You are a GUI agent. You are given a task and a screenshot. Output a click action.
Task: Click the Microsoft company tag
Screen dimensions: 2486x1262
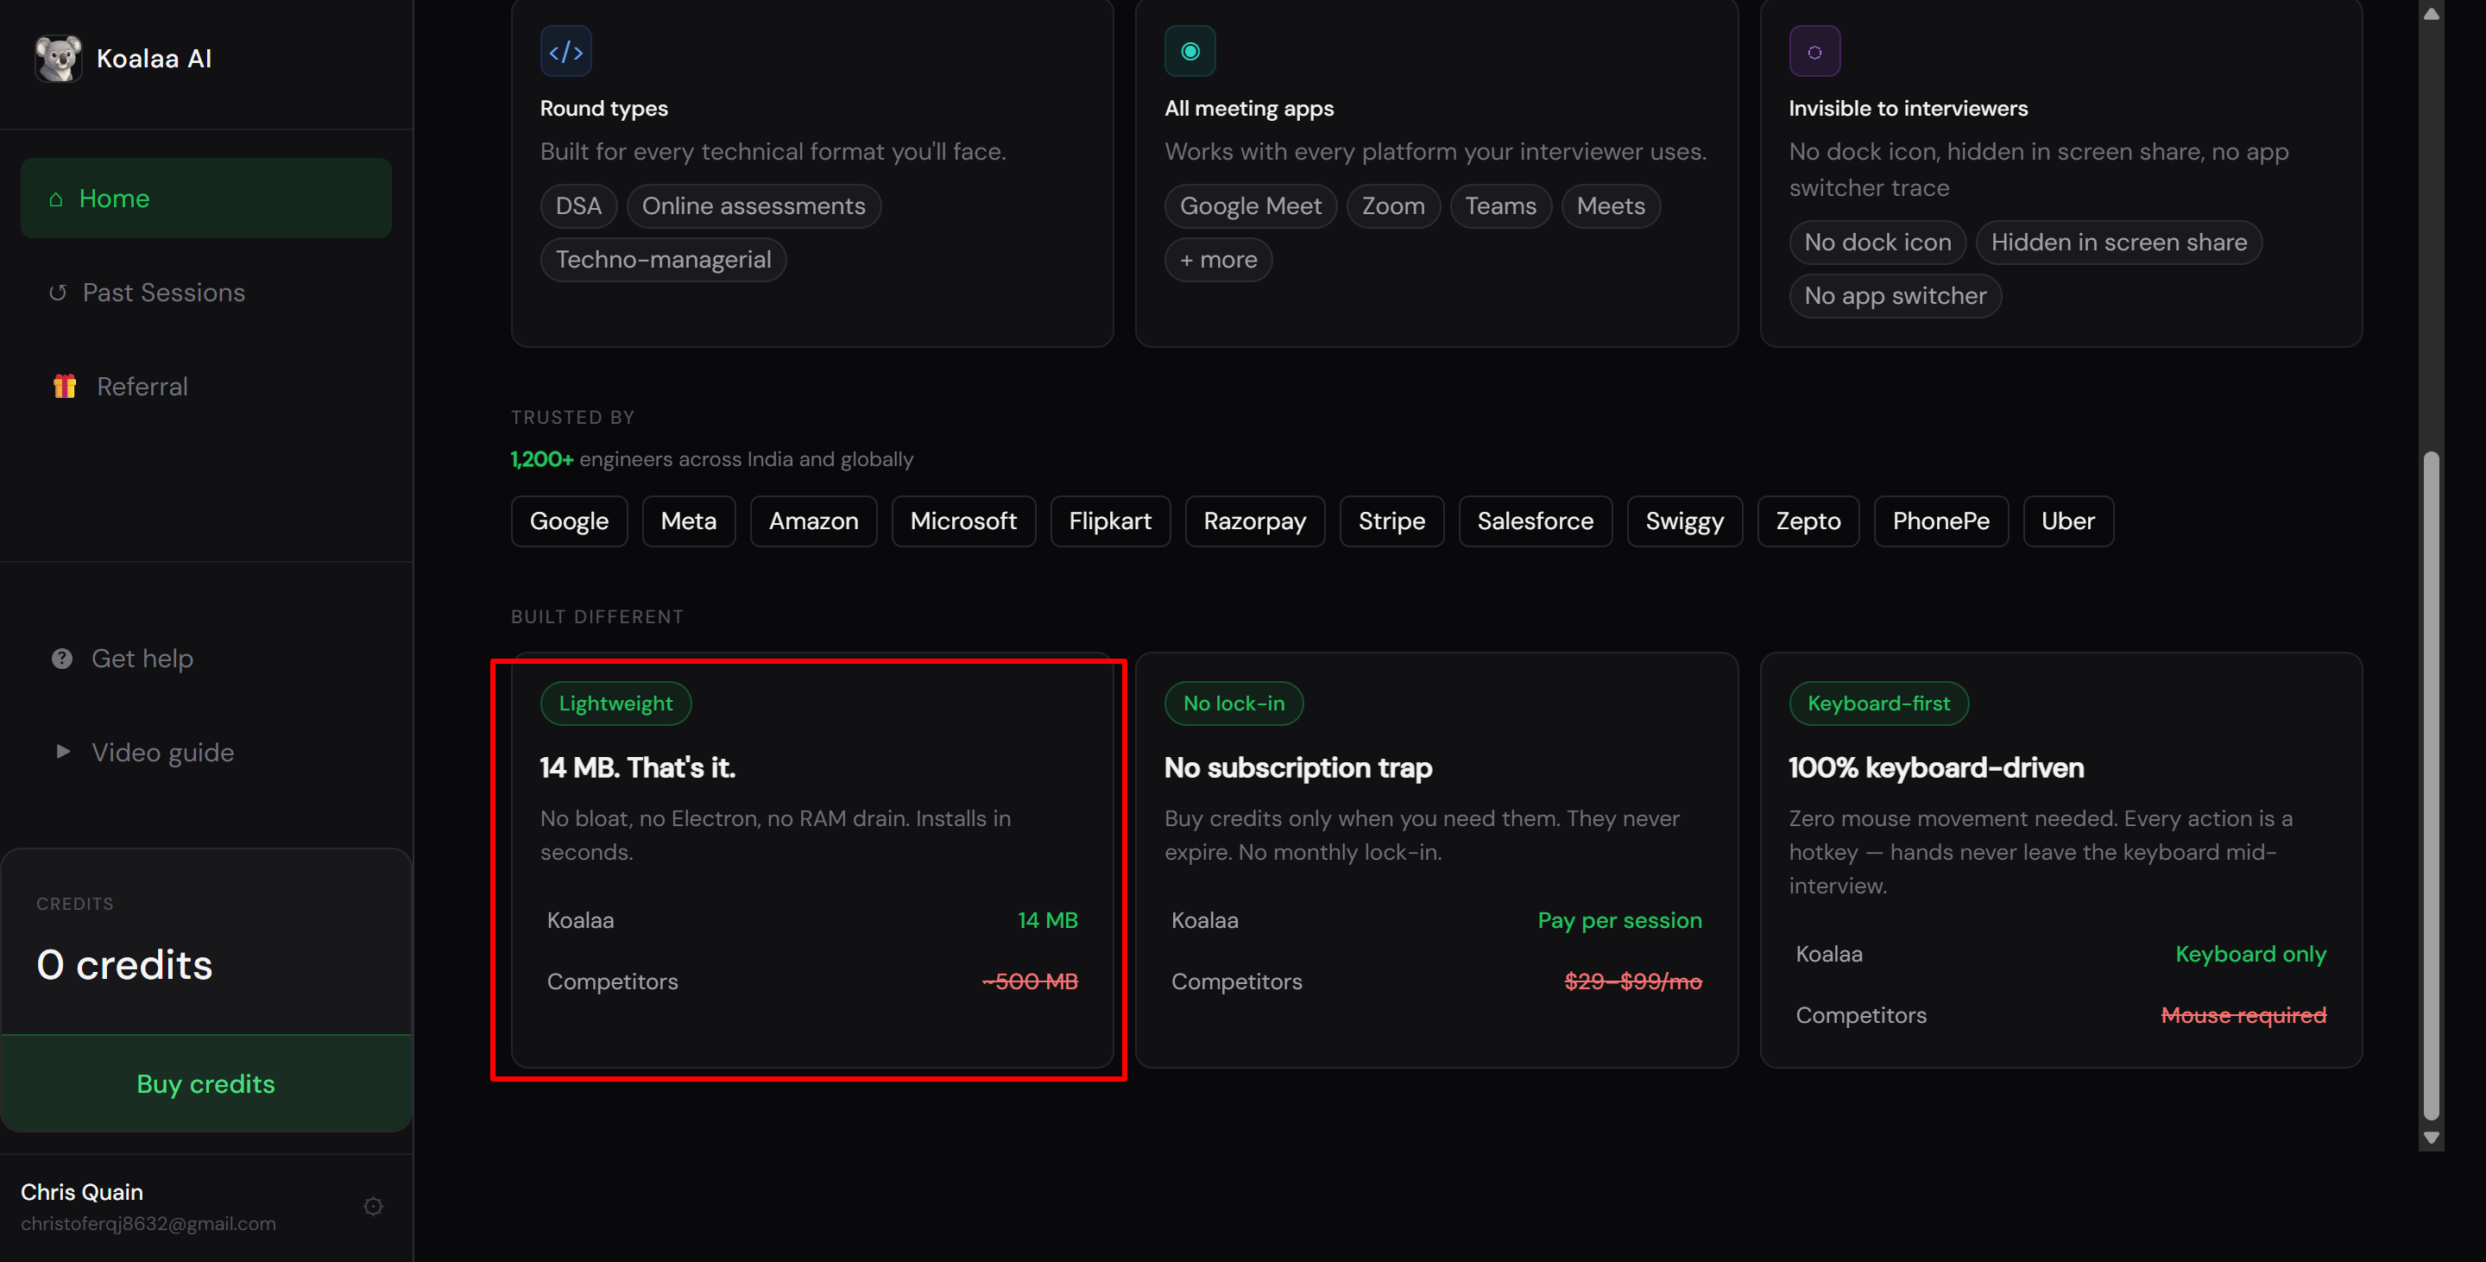[963, 521]
